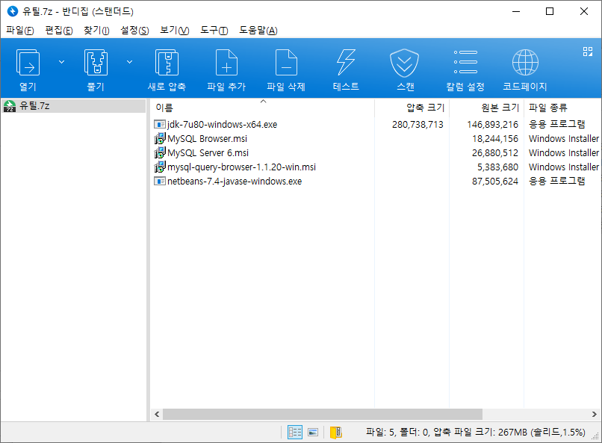The height and width of the screenshot is (443, 602).
Task: Sort by the 원본 크기 column header
Action: [487, 108]
